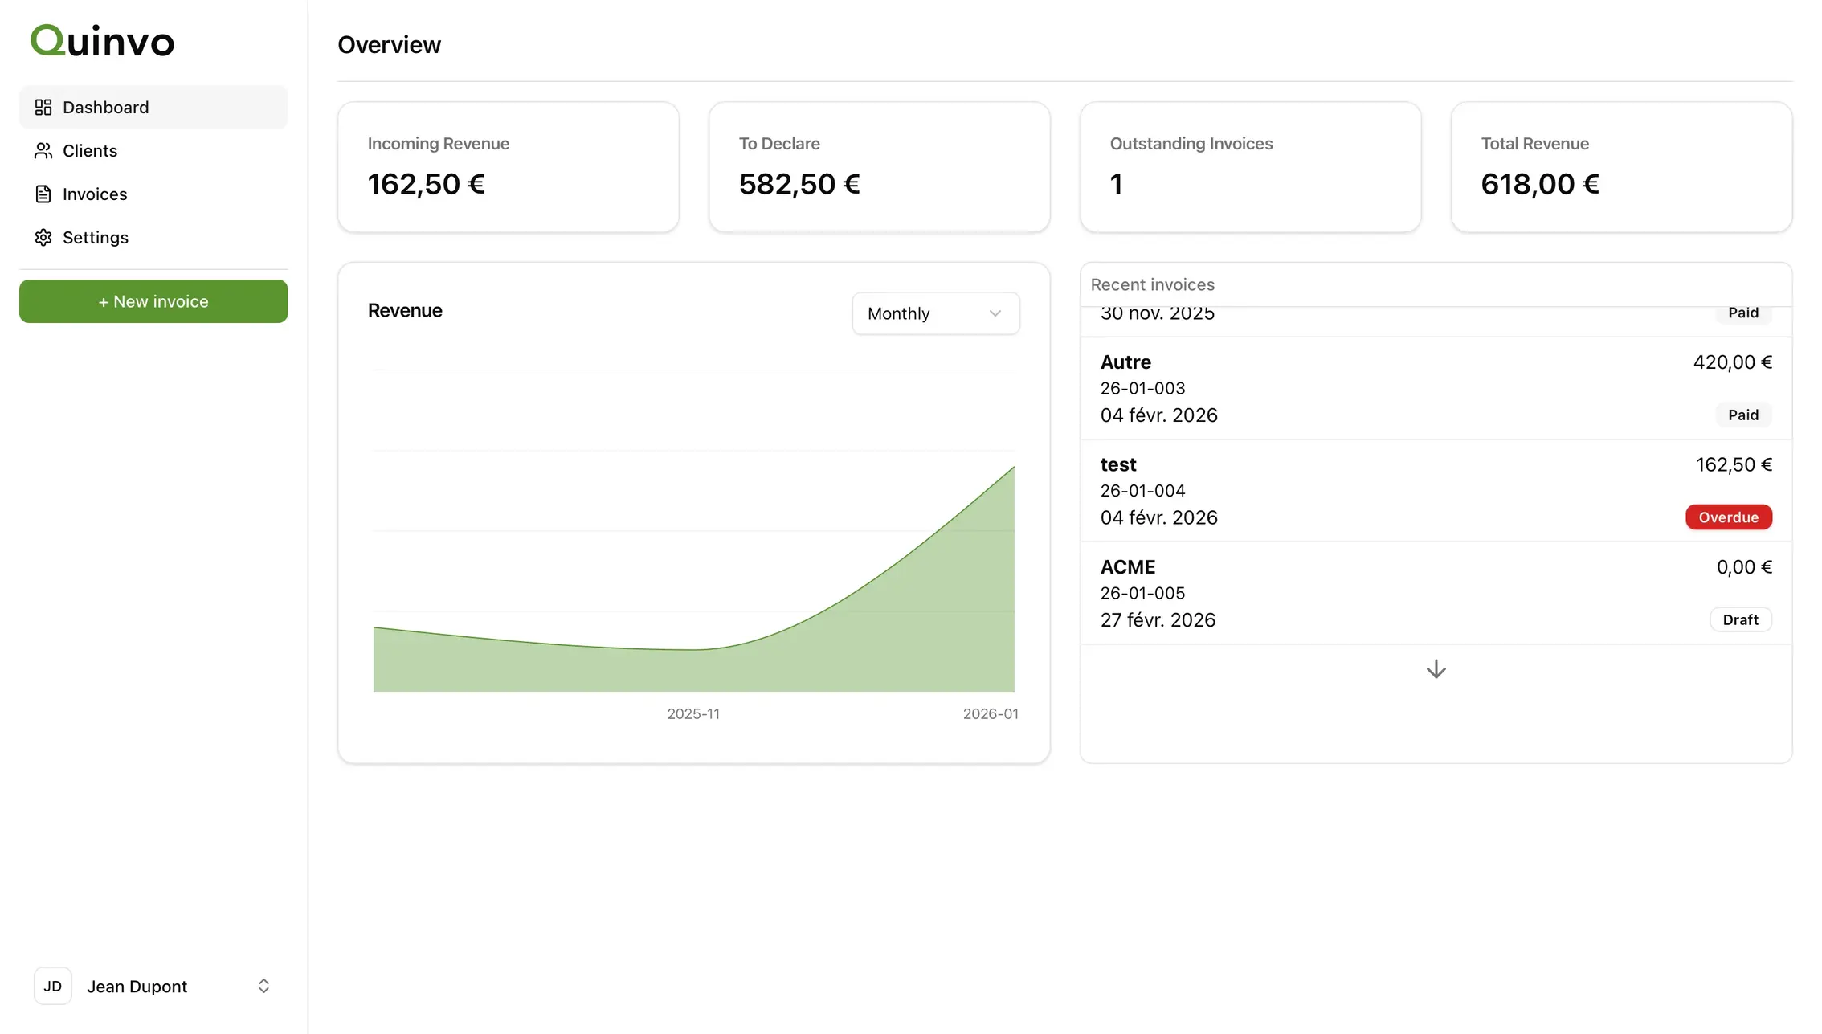The width and height of the screenshot is (1822, 1034).
Task: Click the Draft status badge
Action: [x=1741, y=619]
